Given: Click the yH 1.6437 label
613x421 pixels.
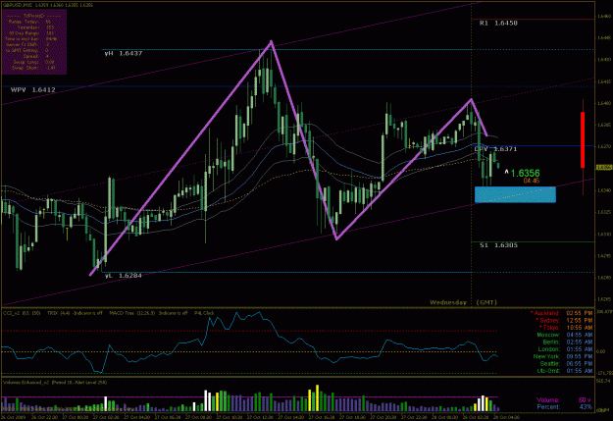Looking at the screenshot, I should [x=124, y=53].
